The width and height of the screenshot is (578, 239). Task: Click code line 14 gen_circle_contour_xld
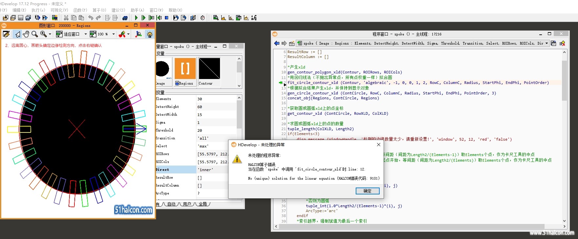point(392,93)
